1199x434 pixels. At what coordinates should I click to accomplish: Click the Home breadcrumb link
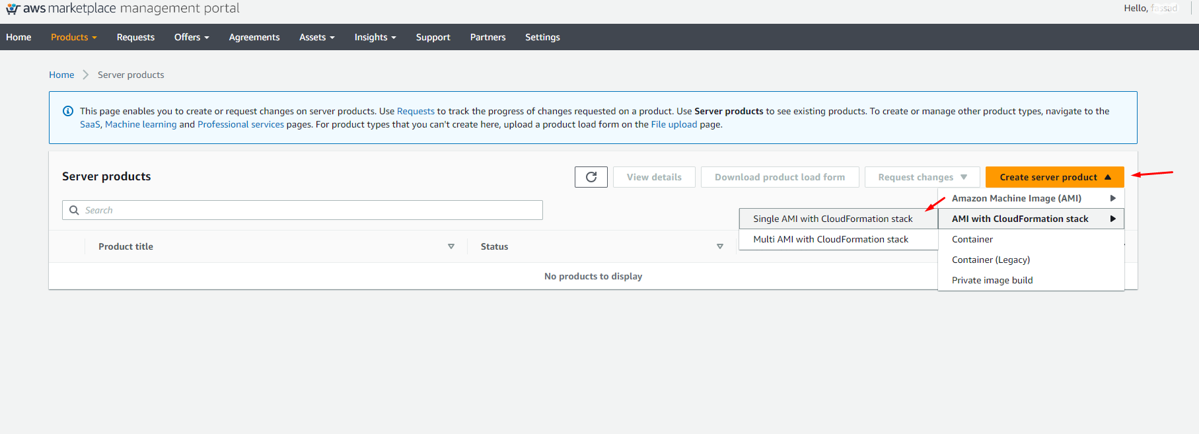pyautogui.click(x=61, y=75)
